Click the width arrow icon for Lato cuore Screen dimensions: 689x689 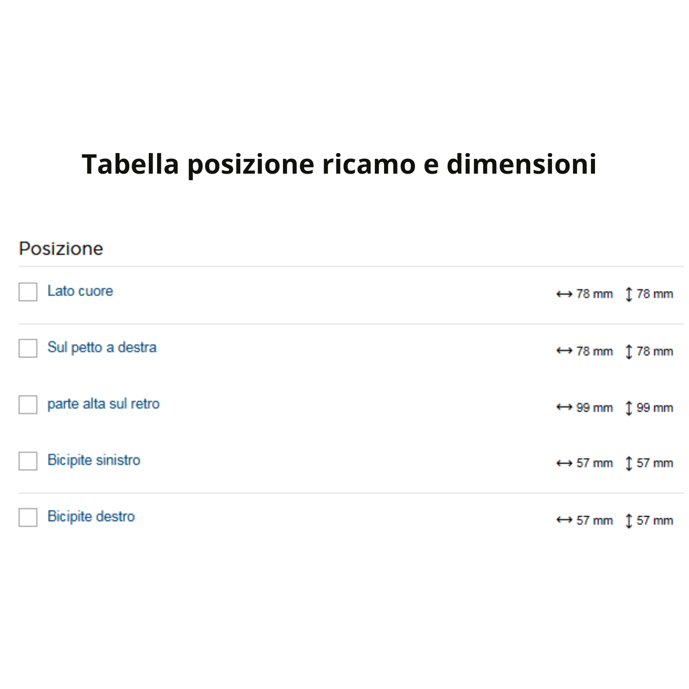(564, 294)
